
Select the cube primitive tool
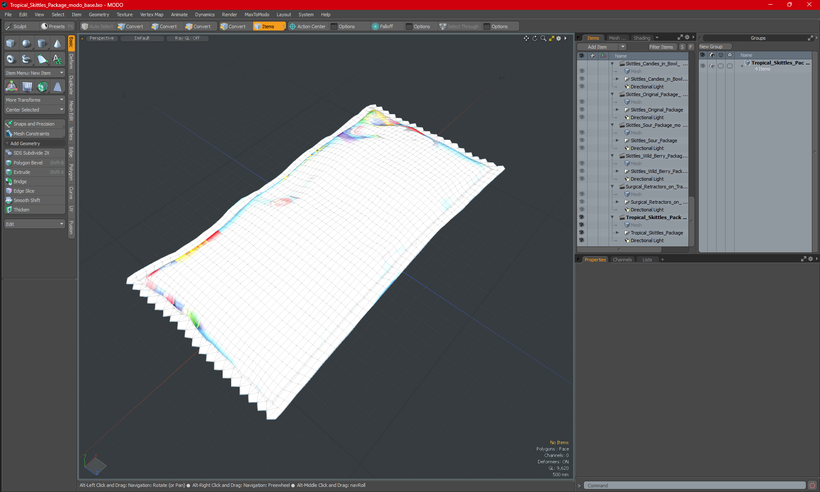(11, 44)
